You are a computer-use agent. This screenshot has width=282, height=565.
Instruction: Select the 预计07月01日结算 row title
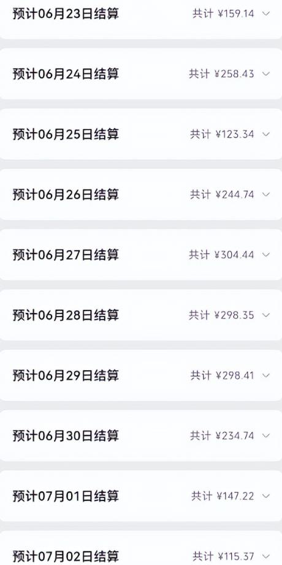[x=66, y=496]
